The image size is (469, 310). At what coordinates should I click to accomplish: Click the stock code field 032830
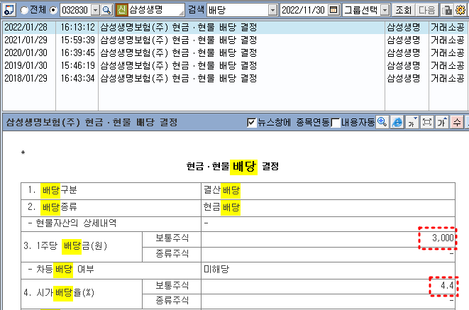point(75,10)
